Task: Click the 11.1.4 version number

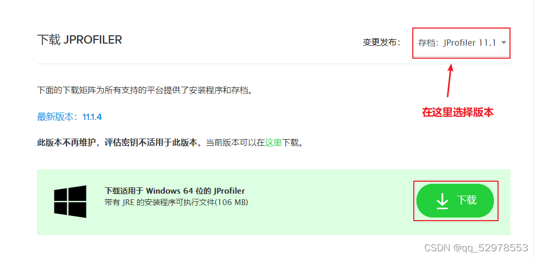Action: pyautogui.click(x=92, y=117)
